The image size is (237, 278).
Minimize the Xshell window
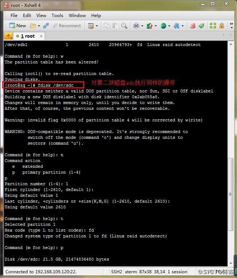(x=203, y=4)
